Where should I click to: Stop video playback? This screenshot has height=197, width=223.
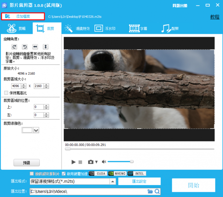pyautogui.click(x=80, y=162)
